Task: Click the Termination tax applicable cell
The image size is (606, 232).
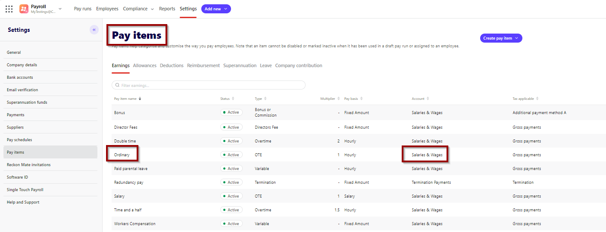Action: tap(523, 183)
